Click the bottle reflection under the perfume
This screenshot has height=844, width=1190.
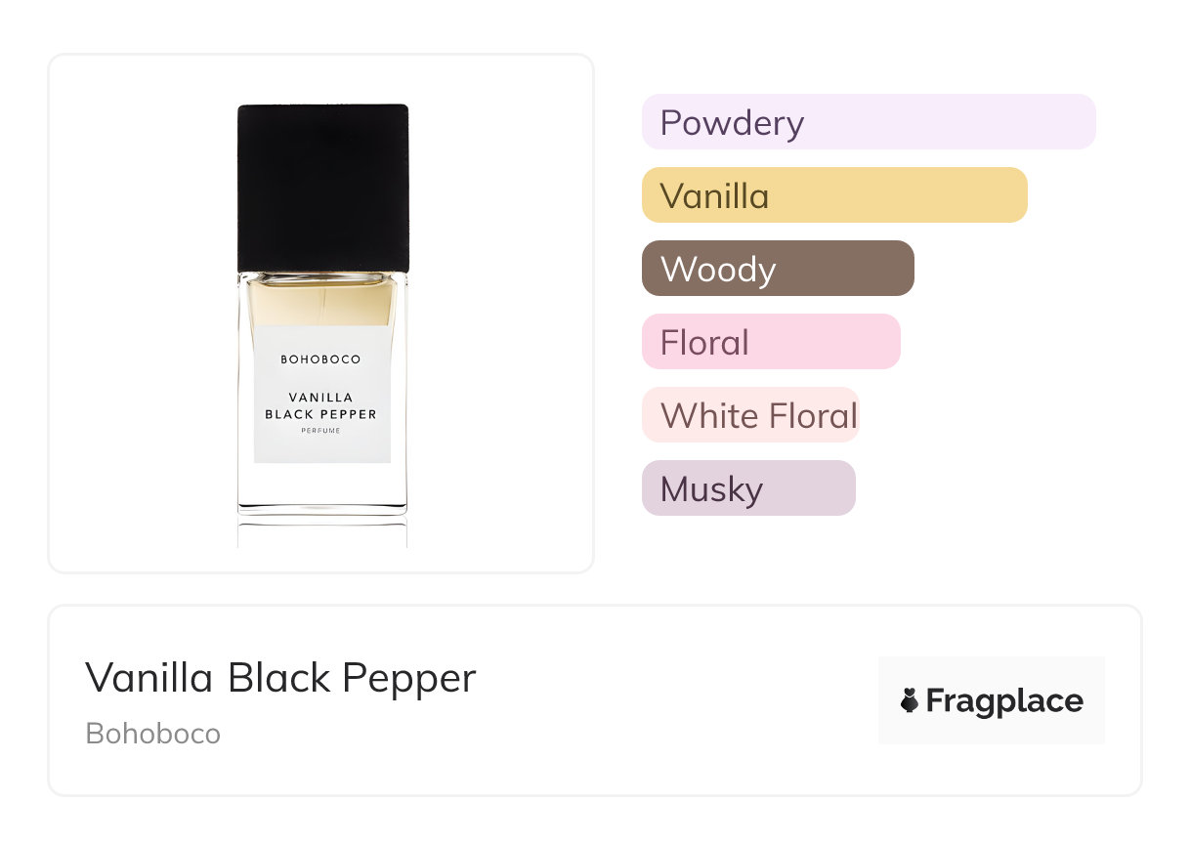click(322, 532)
